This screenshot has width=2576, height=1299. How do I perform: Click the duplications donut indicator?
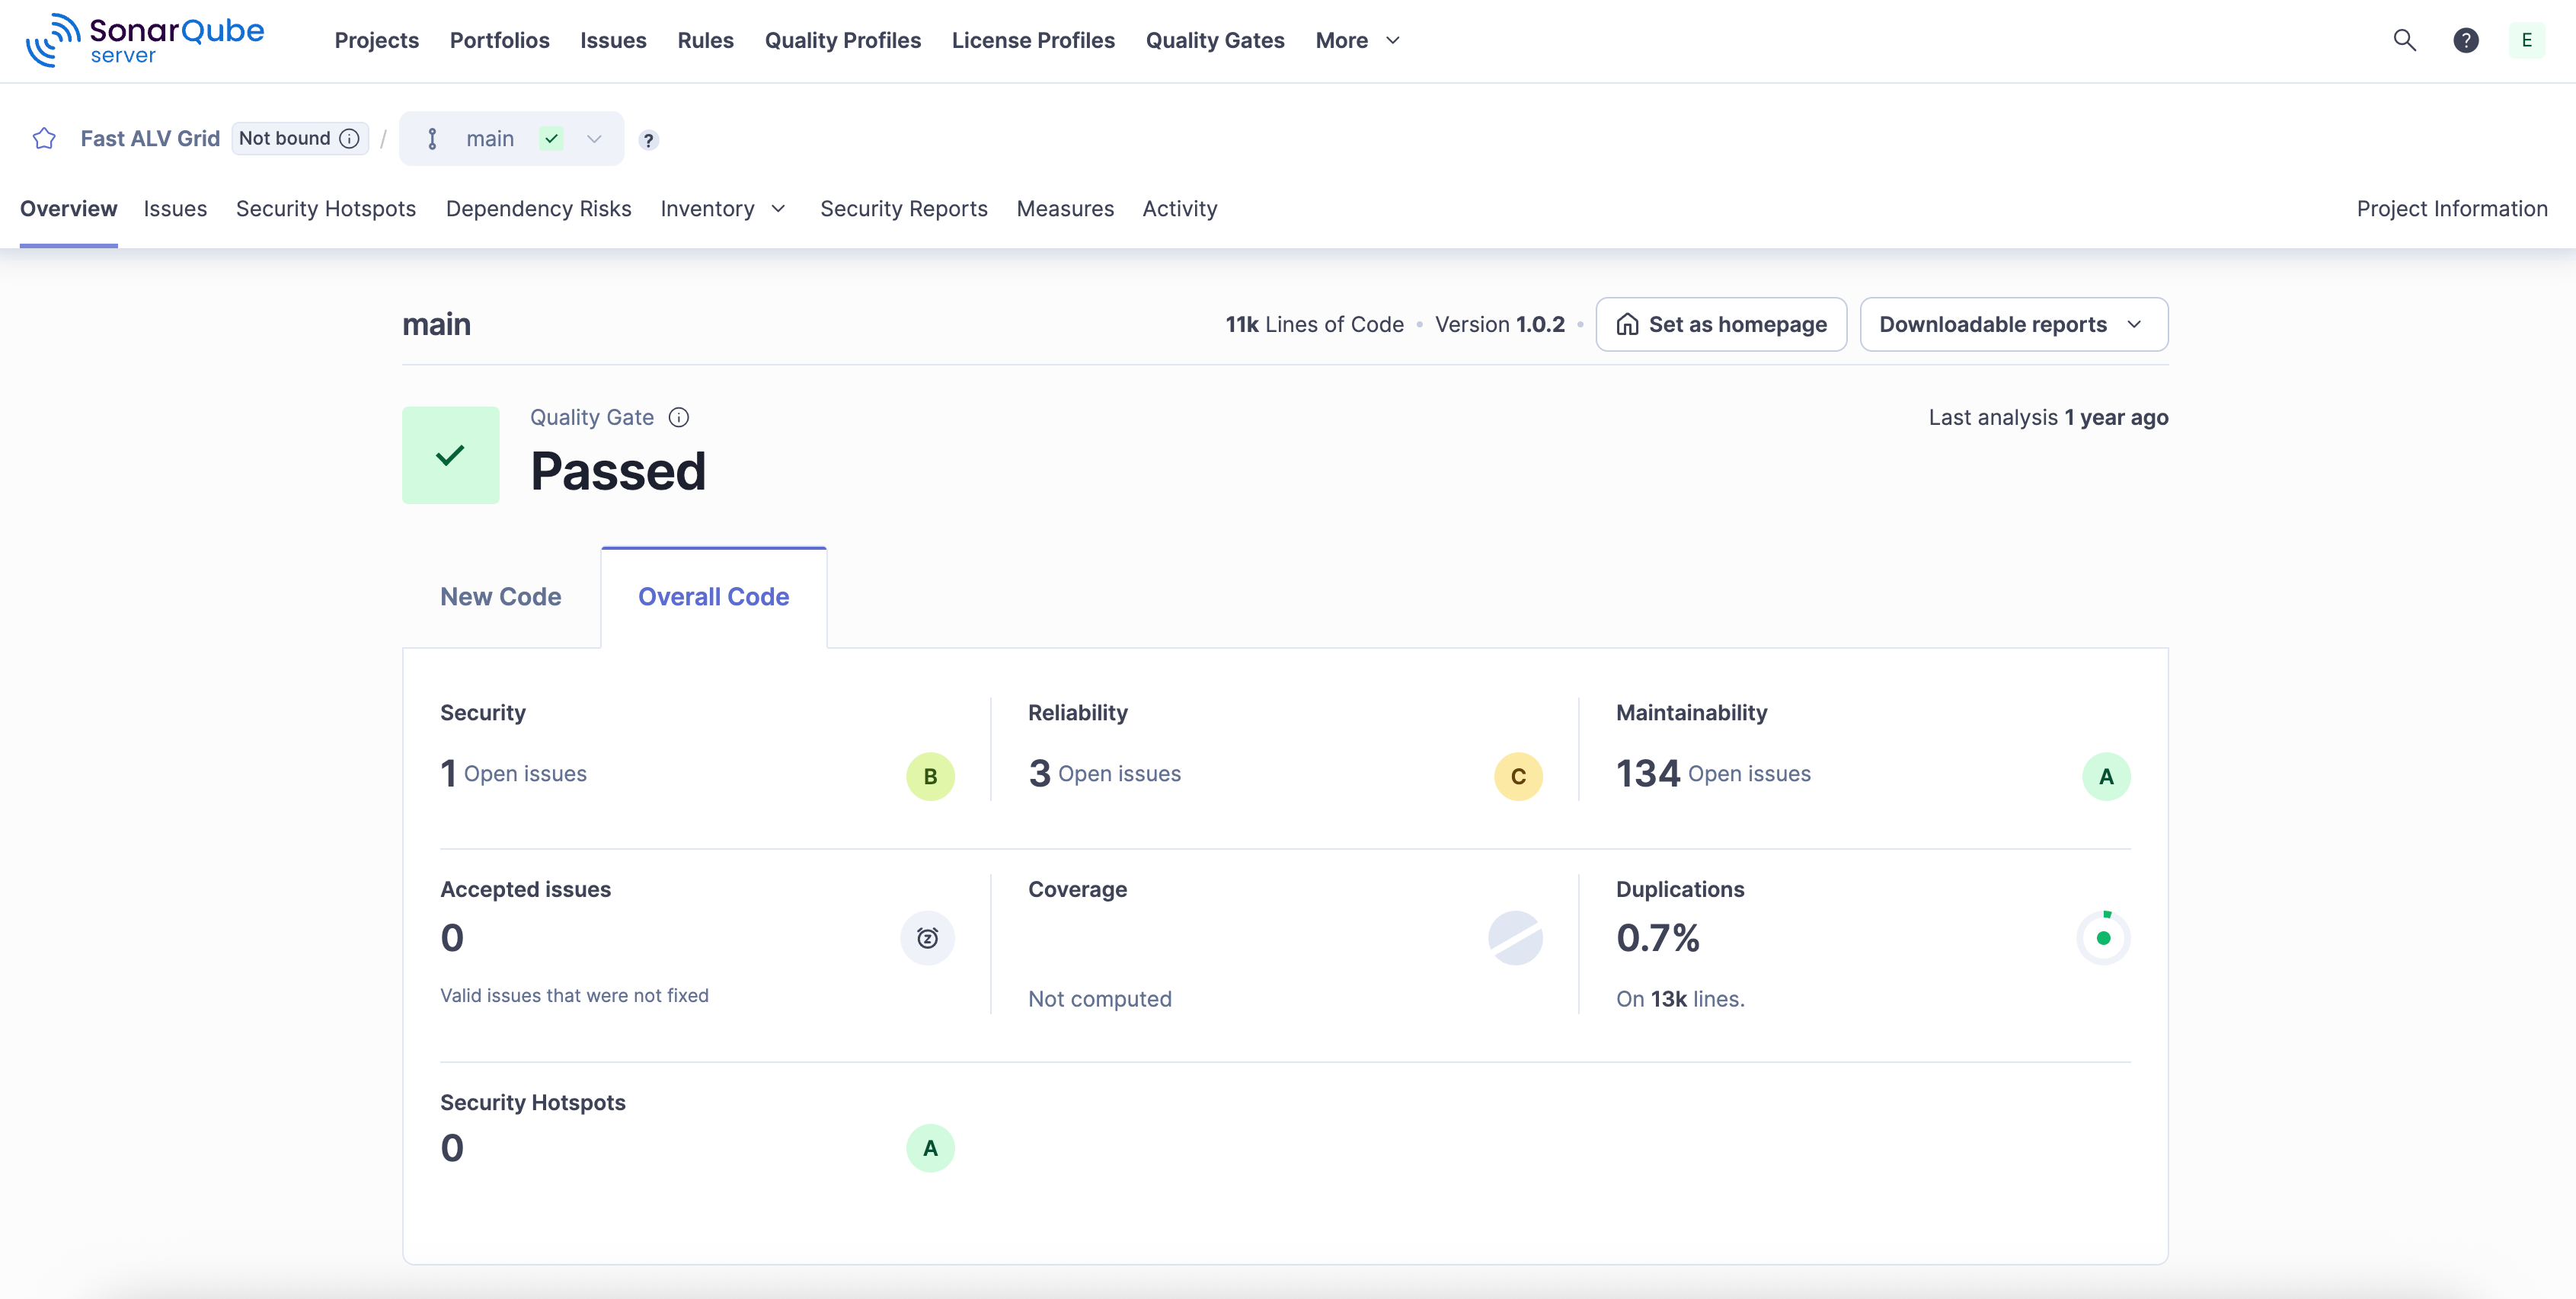[x=2103, y=938]
